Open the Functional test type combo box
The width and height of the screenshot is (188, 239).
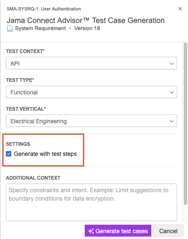[x=91, y=92]
